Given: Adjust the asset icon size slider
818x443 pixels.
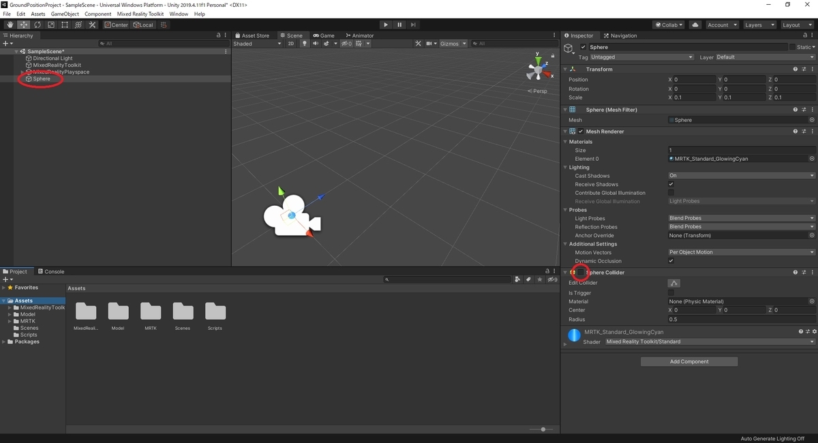Looking at the screenshot, I should pyautogui.click(x=543, y=429).
